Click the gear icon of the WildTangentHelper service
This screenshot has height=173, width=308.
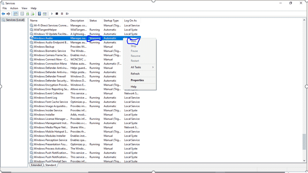[31, 30]
